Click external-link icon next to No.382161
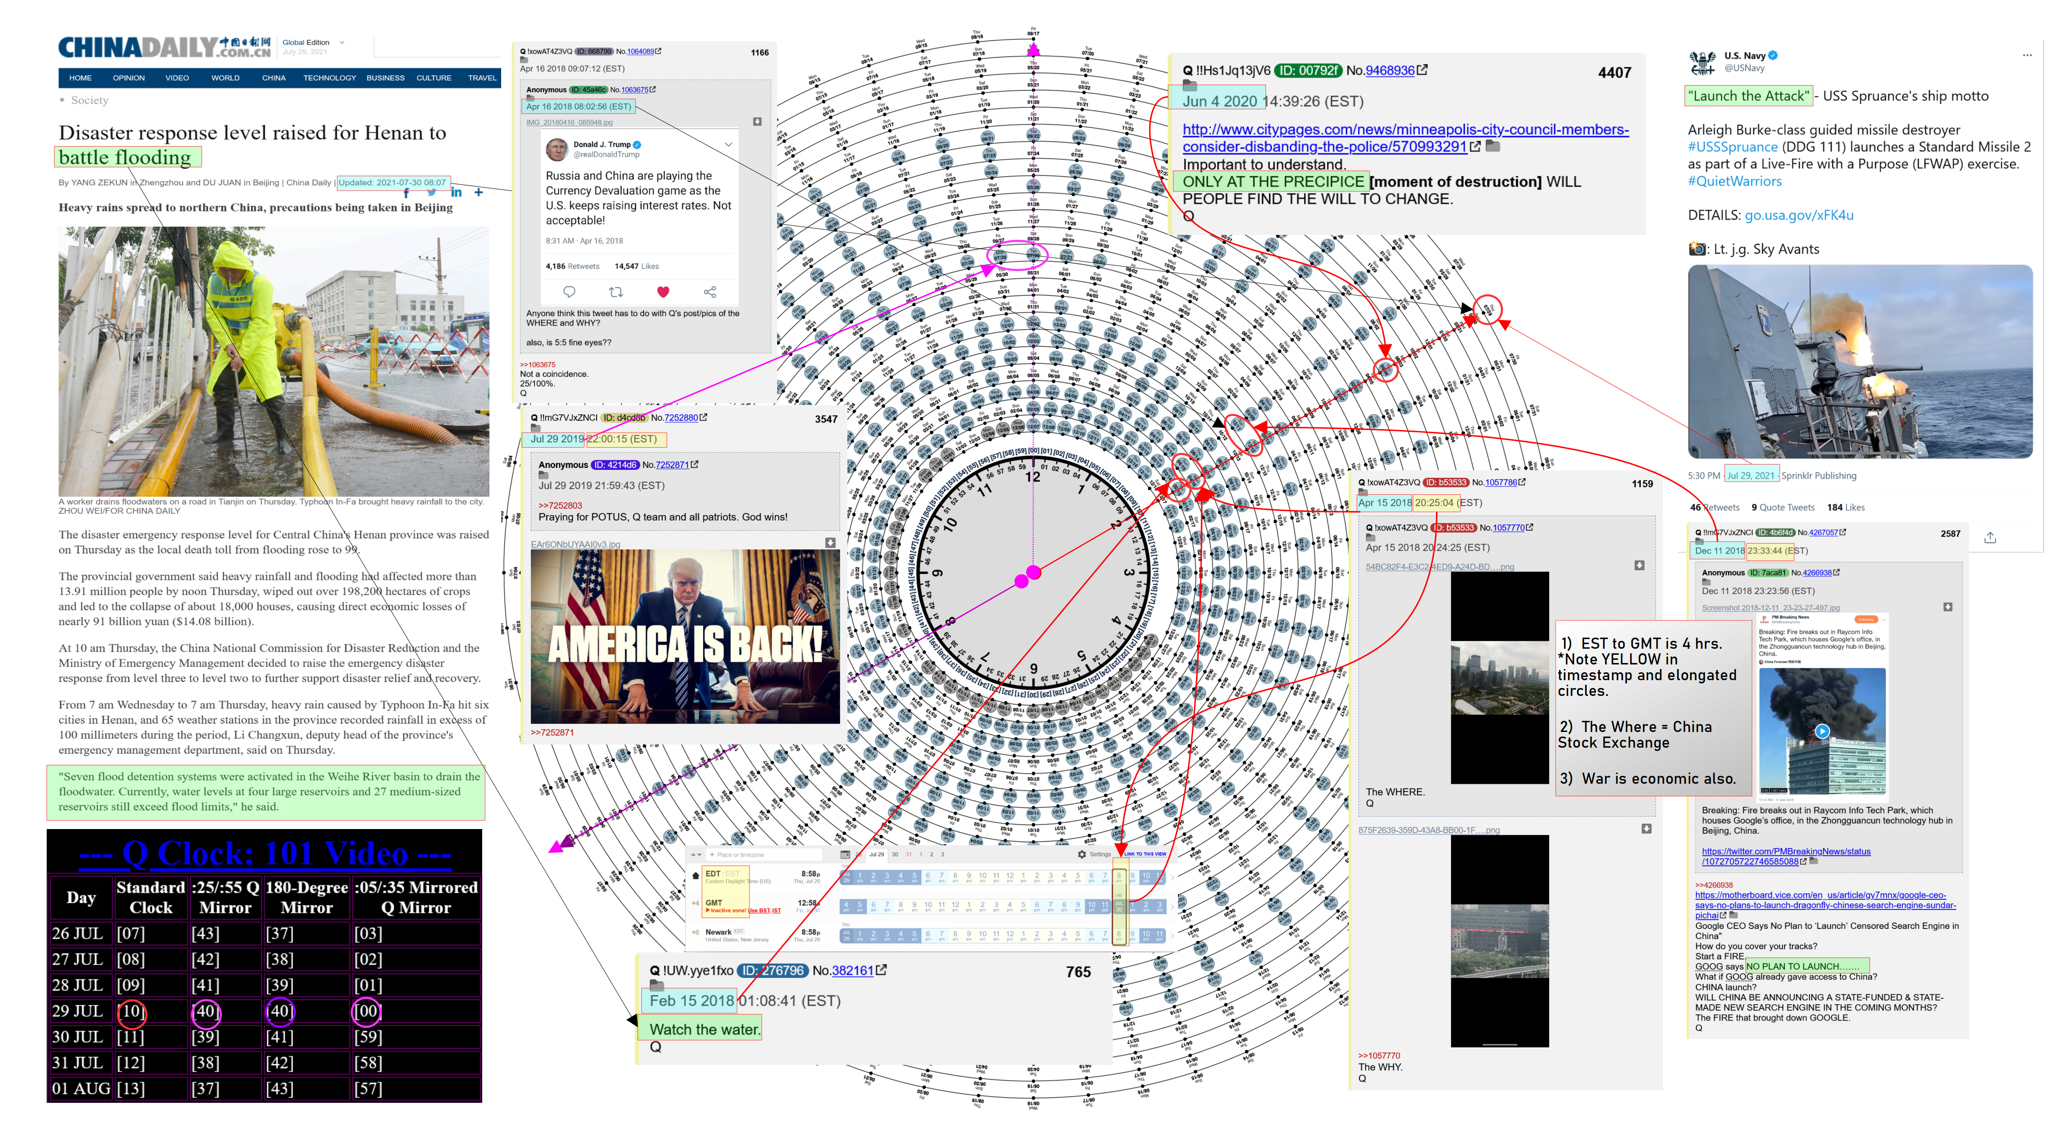This screenshot has width=2067, height=1137. pyautogui.click(x=881, y=970)
